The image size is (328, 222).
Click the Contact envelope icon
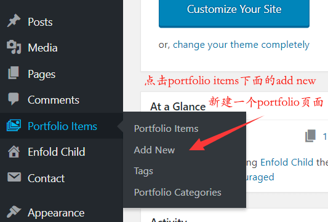click(14, 177)
